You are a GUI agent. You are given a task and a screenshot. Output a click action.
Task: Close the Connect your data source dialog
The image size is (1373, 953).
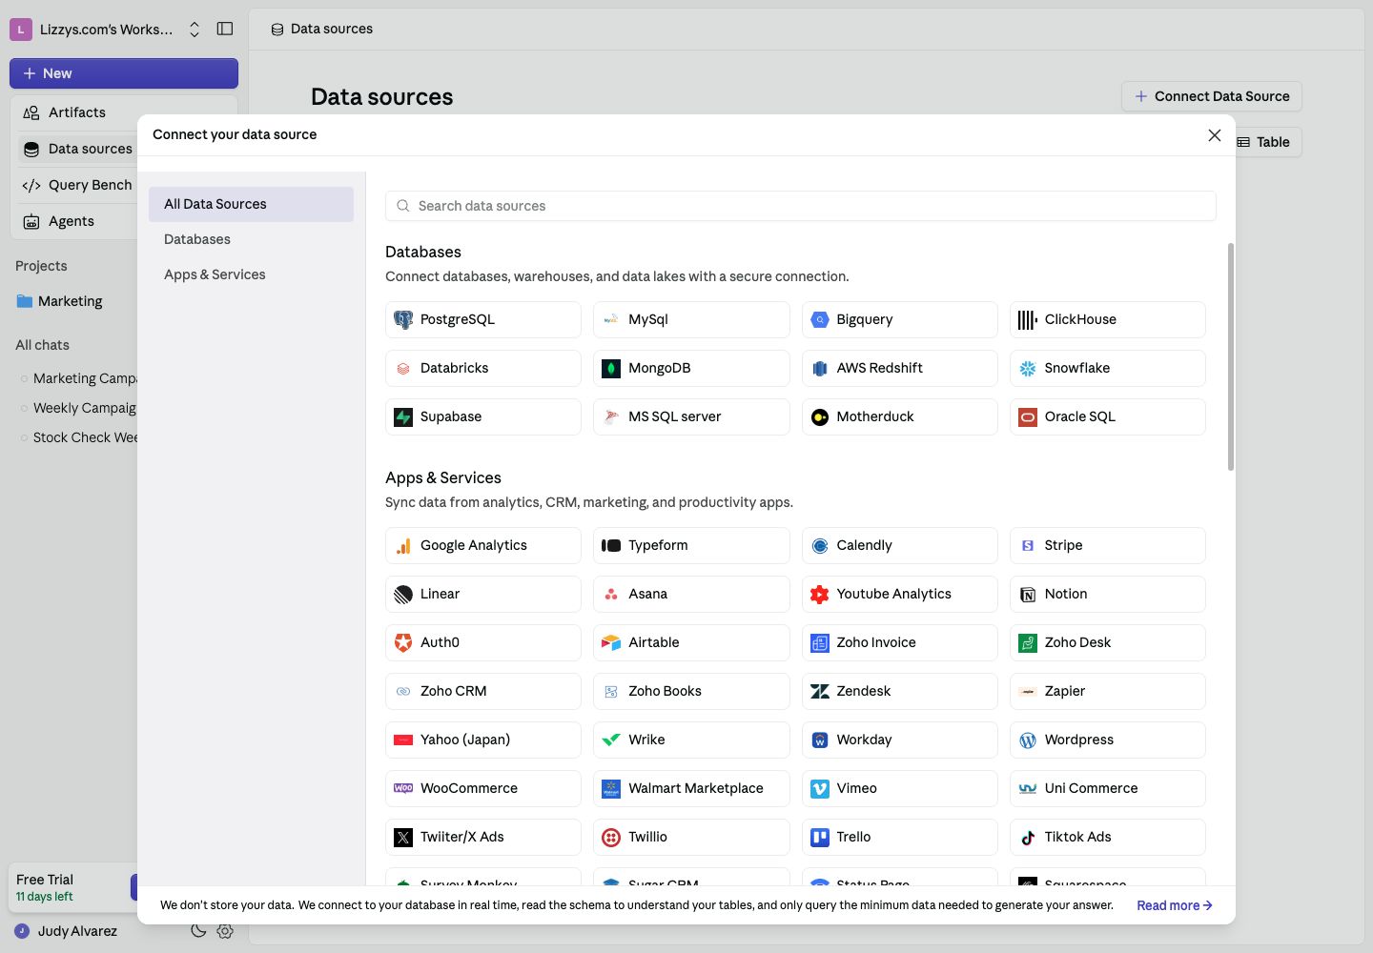point(1215,135)
